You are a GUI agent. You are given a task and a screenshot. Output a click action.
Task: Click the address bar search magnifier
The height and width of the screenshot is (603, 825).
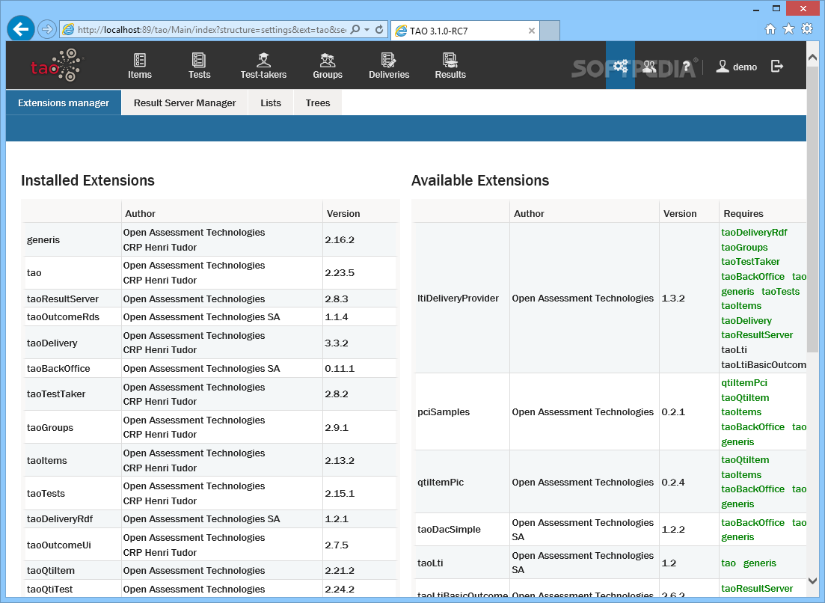point(355,29)
